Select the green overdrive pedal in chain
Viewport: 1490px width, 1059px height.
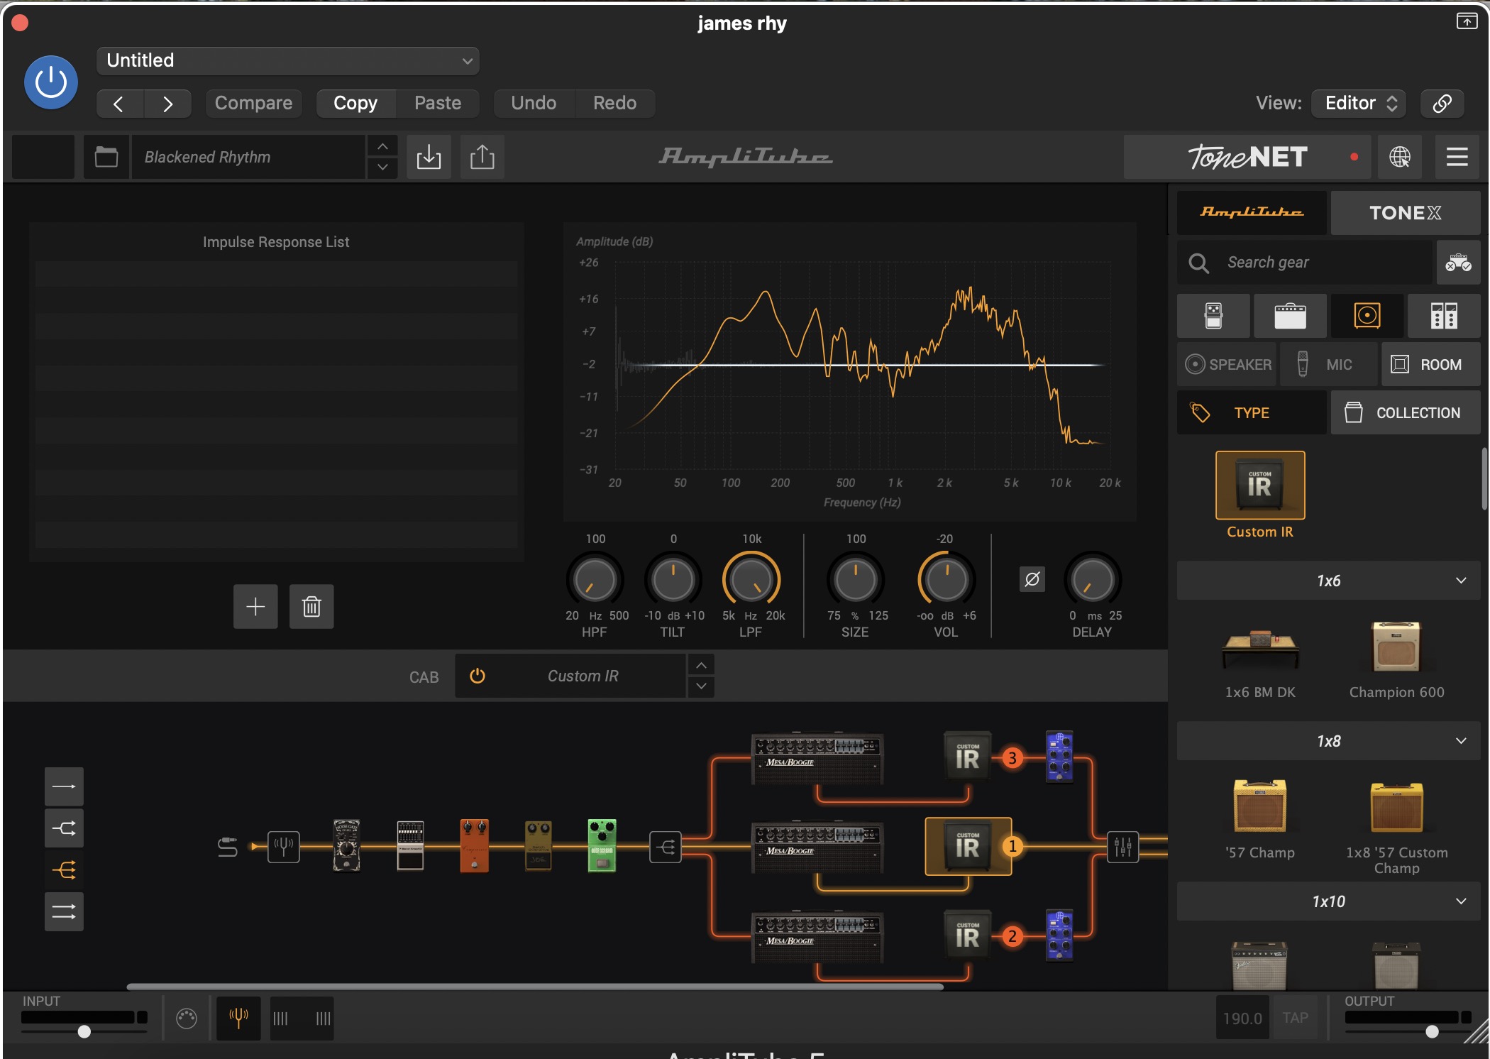602,846
